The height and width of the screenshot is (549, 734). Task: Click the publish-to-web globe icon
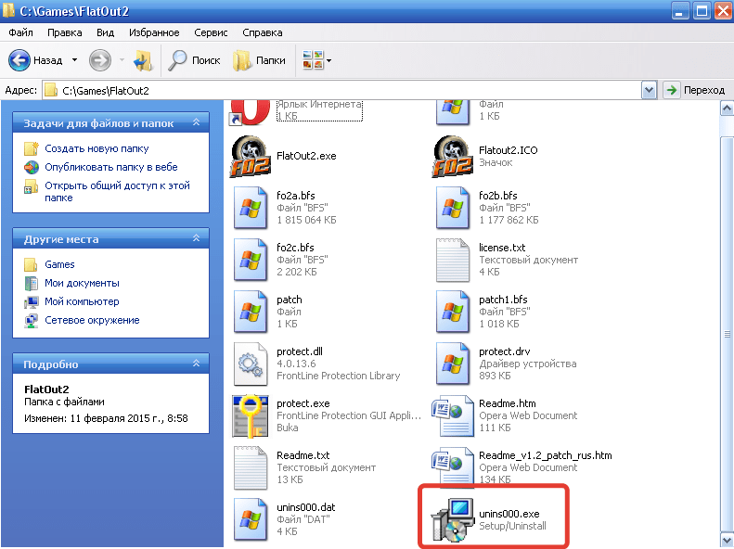point(32,167)
